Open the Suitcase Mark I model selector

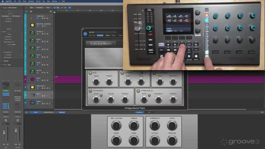[x=101, y=44]
